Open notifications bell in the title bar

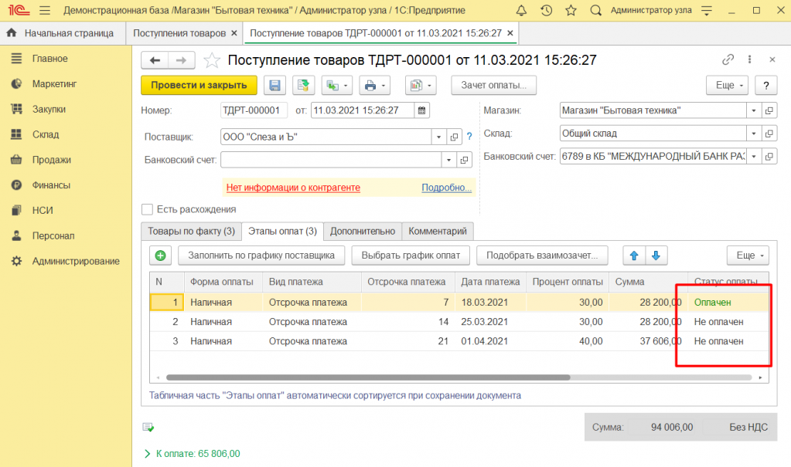tap(521, 11)
